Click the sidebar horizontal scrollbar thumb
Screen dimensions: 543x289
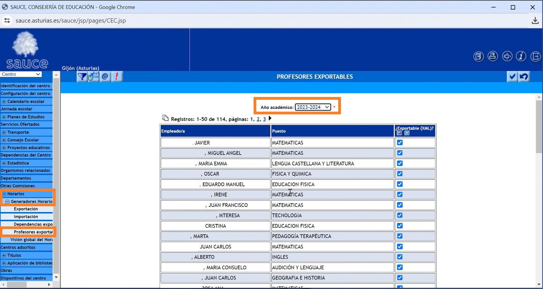coord(17,284)
